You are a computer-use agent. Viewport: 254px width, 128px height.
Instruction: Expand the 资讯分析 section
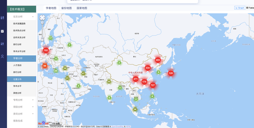[x=33, y=114]
